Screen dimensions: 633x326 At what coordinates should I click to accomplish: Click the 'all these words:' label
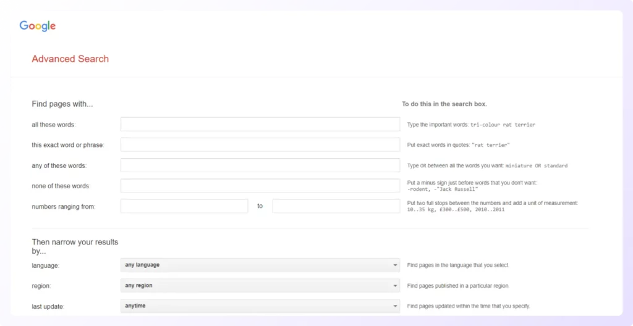tap(53, 125)
